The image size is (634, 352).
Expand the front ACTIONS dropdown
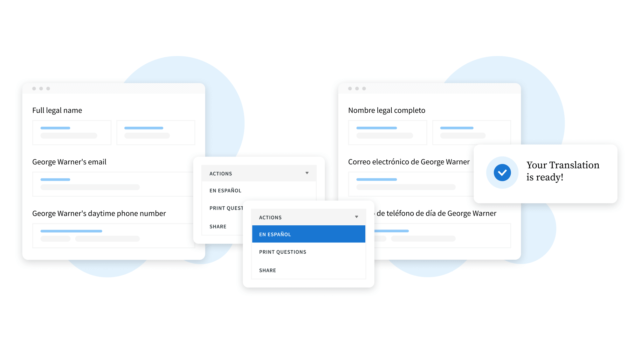[270, 217]
